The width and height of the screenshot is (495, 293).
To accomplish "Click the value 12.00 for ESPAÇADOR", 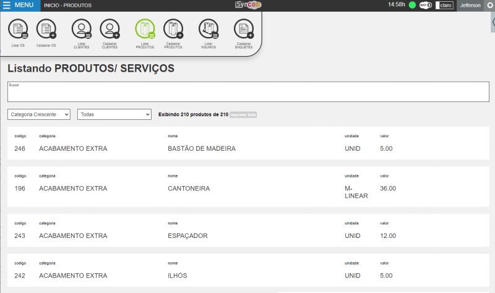I will (x=388, y=236).
